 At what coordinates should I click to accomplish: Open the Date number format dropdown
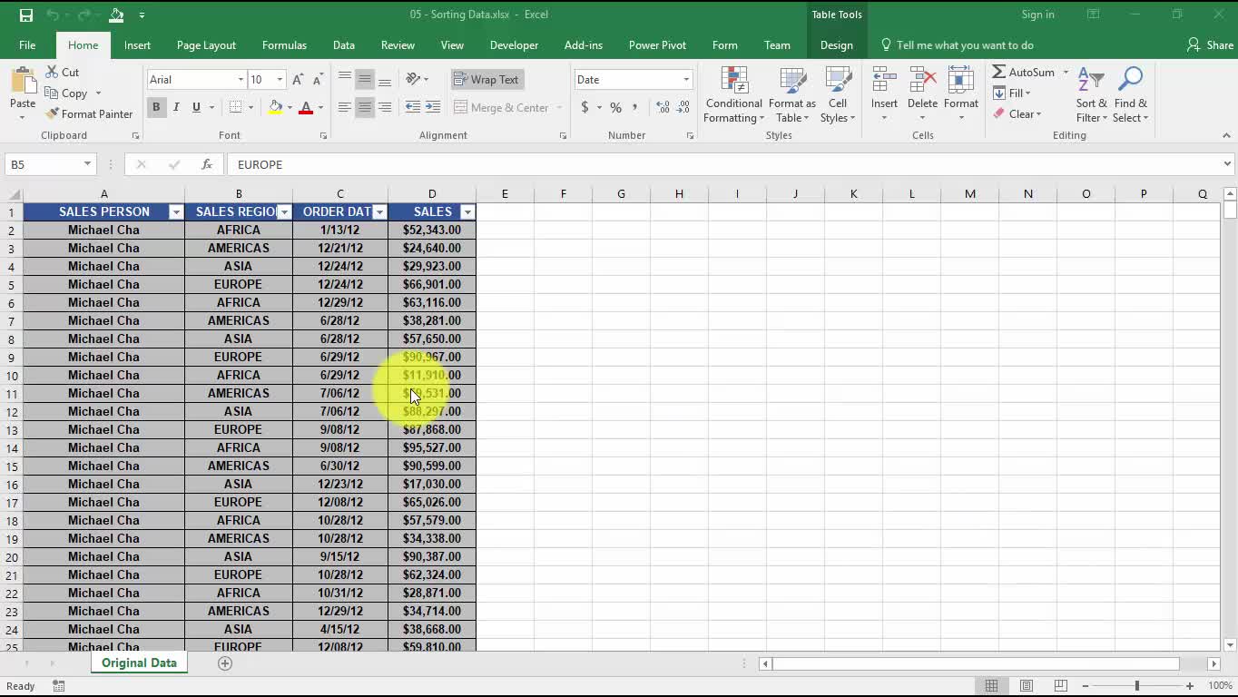coord(686,80)
